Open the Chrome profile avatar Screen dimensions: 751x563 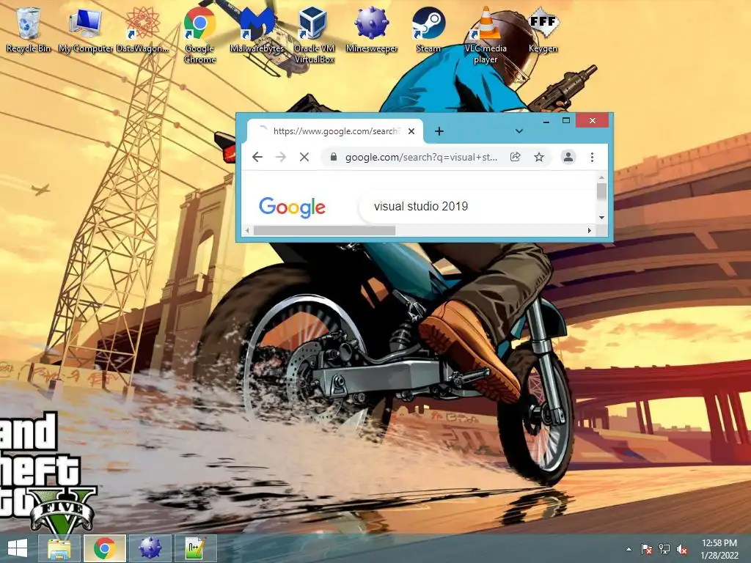pos(568,157)
